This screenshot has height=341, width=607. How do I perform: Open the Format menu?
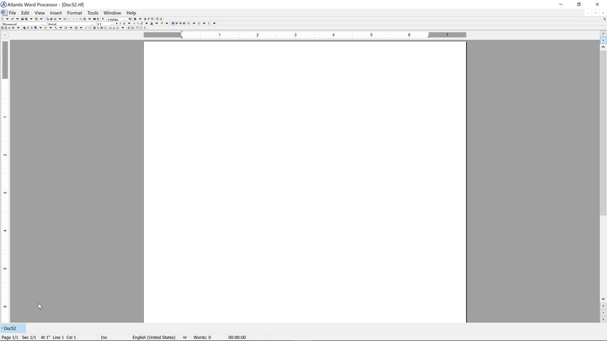click(74, 13)
